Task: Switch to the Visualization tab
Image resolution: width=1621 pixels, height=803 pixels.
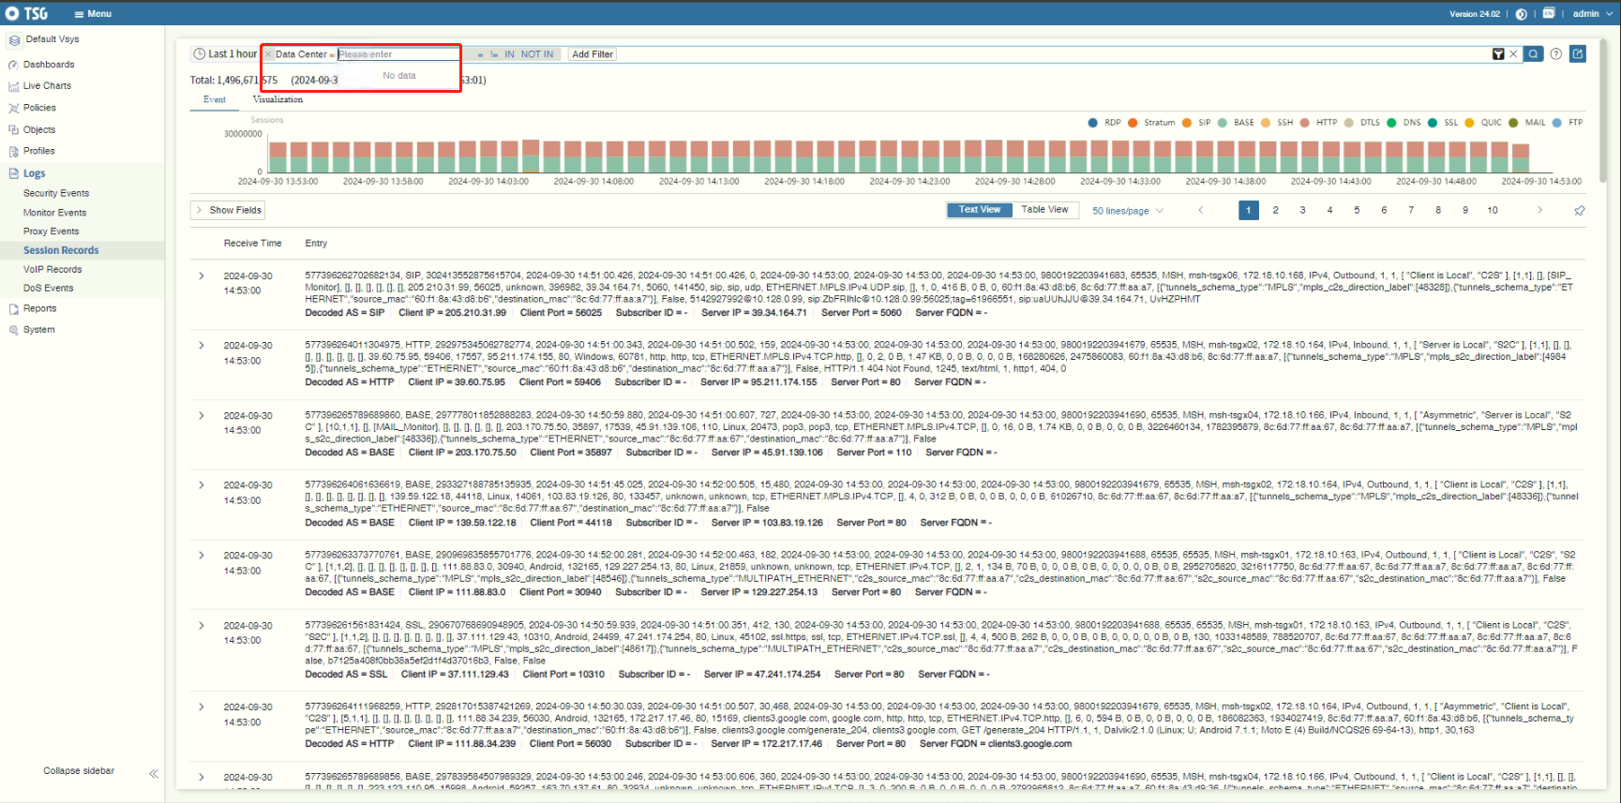Action: pos(278,99)
